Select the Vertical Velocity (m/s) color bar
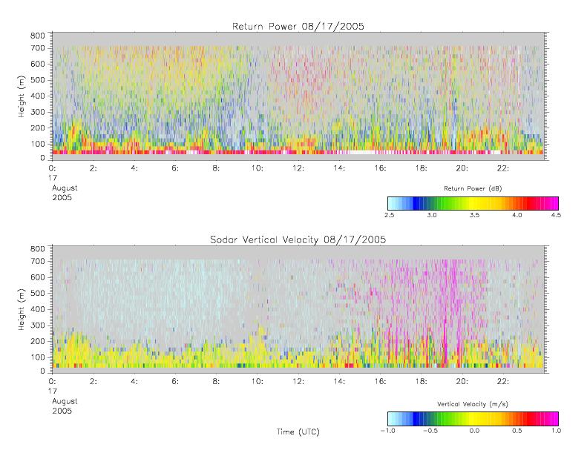 click(473, 419)
